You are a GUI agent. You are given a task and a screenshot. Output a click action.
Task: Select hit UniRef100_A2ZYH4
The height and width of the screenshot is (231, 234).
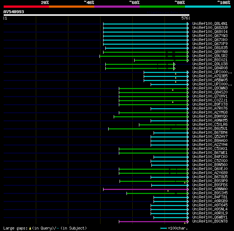tap(210, 145)
